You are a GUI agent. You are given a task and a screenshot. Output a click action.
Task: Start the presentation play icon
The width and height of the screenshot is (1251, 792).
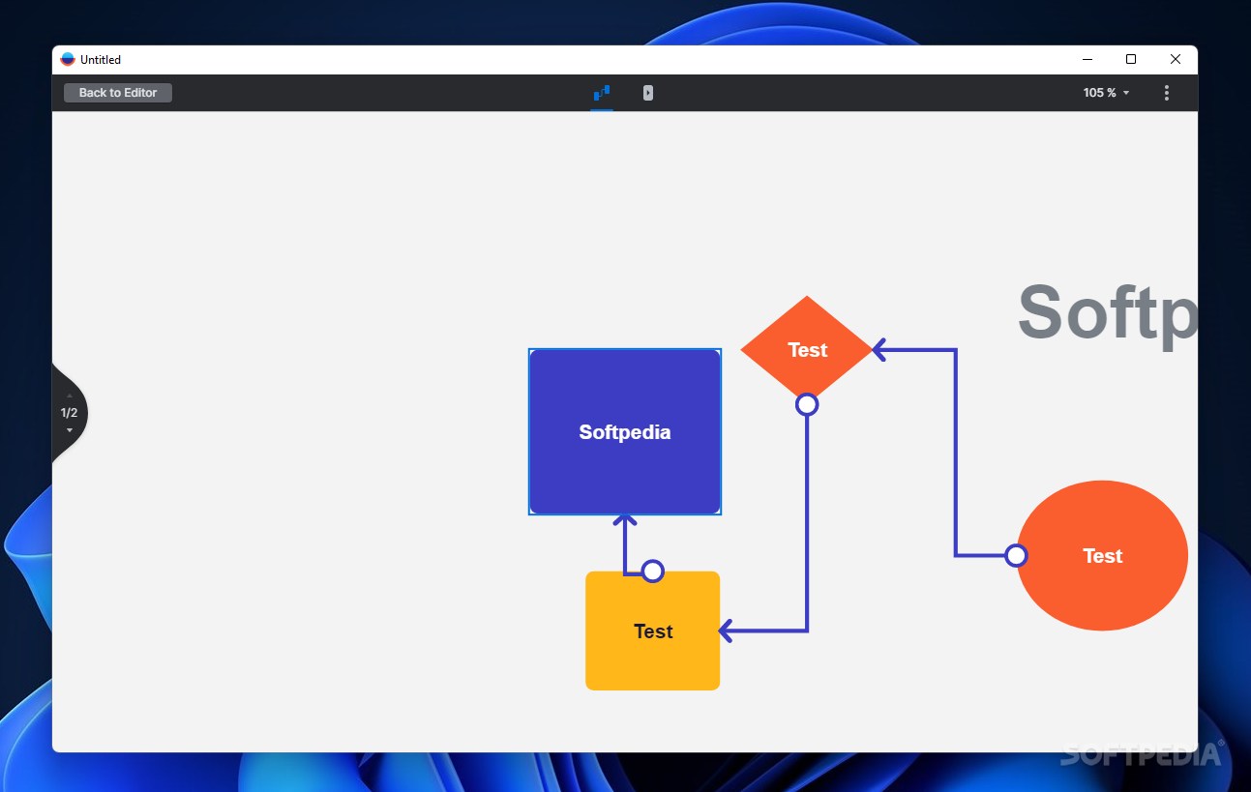648,93
